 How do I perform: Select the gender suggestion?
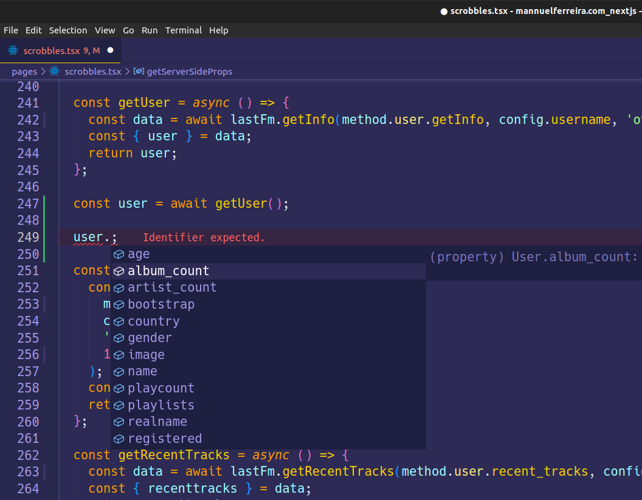(x=269, y=338)
